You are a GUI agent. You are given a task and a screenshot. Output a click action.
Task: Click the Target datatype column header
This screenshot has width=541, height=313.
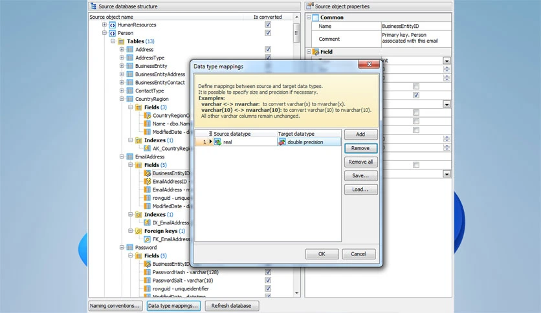pyautogui.click(x=309, y=134)
